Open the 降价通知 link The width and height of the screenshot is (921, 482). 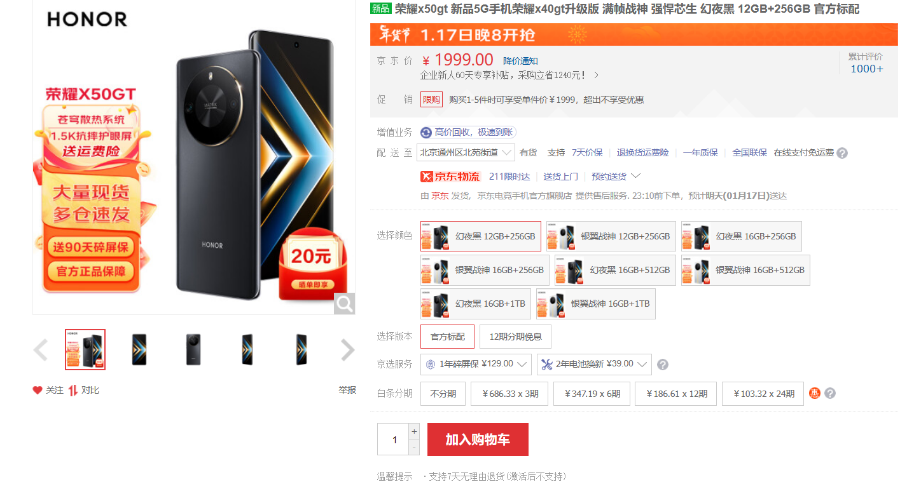520,61
